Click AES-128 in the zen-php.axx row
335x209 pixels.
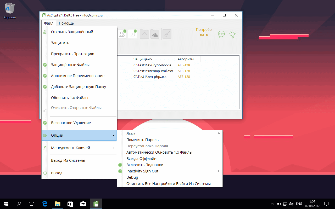(x=184, y=77)
